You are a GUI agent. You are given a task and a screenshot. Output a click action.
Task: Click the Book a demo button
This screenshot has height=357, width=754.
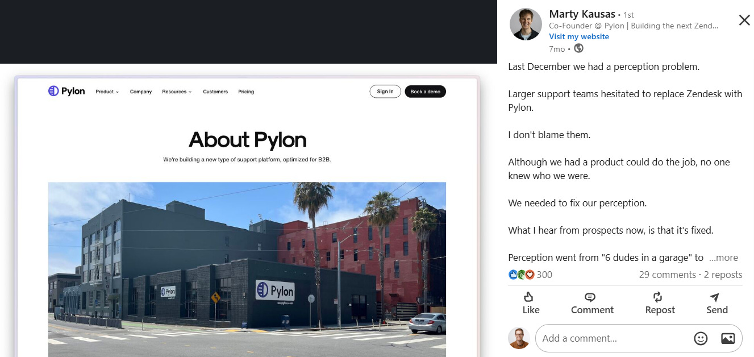[426, 92]
